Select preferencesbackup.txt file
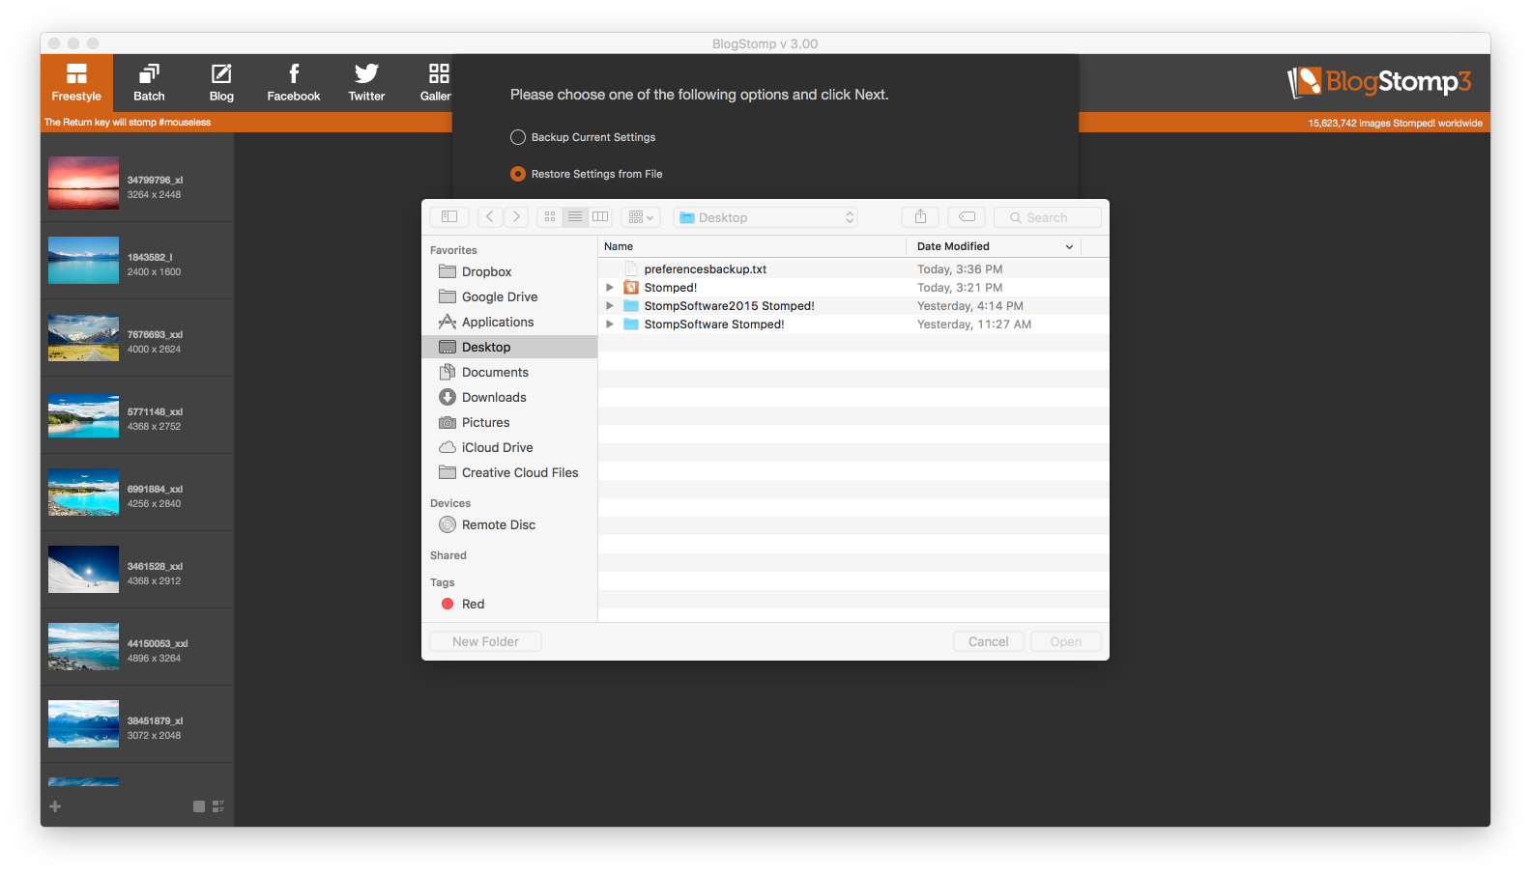 [x=853, y=269]
